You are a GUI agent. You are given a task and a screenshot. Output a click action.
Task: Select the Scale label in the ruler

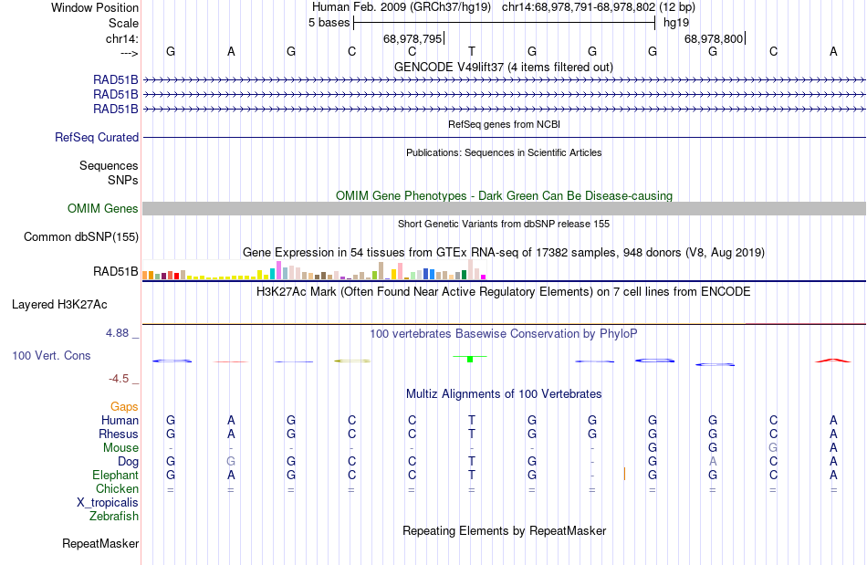click(123, 23)
